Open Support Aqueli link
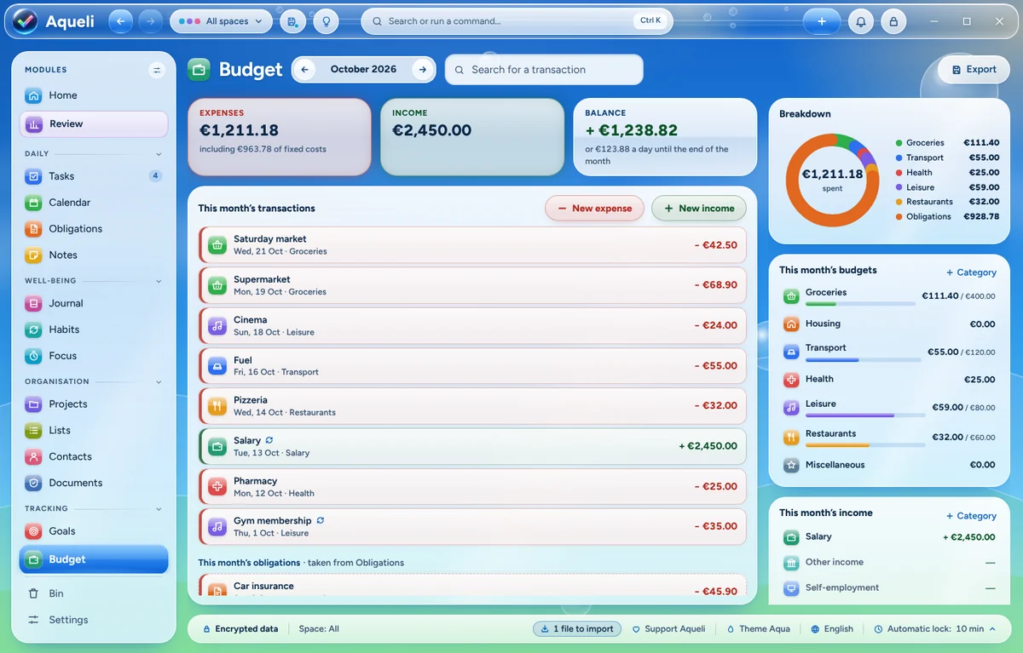Image resolution: width=1023 pixels, height=653 pixels. pyautogui.click(x=668, y=629)
